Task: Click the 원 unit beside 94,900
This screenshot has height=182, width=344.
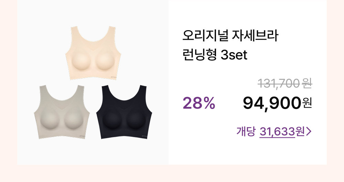Action: [307, 103]
